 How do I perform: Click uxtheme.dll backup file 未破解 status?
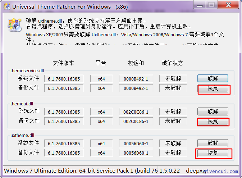tap(173, 153)
